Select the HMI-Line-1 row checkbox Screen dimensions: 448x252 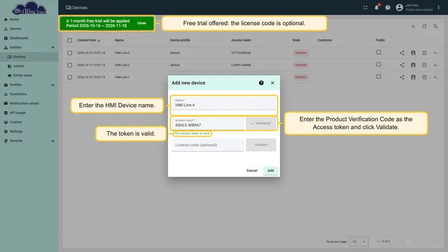point(69,77)
